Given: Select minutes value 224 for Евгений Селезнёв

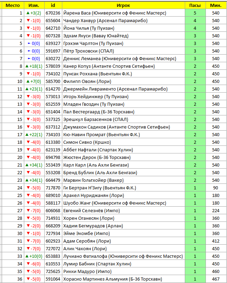Looking at the screenshot, I should pos(216,211).
